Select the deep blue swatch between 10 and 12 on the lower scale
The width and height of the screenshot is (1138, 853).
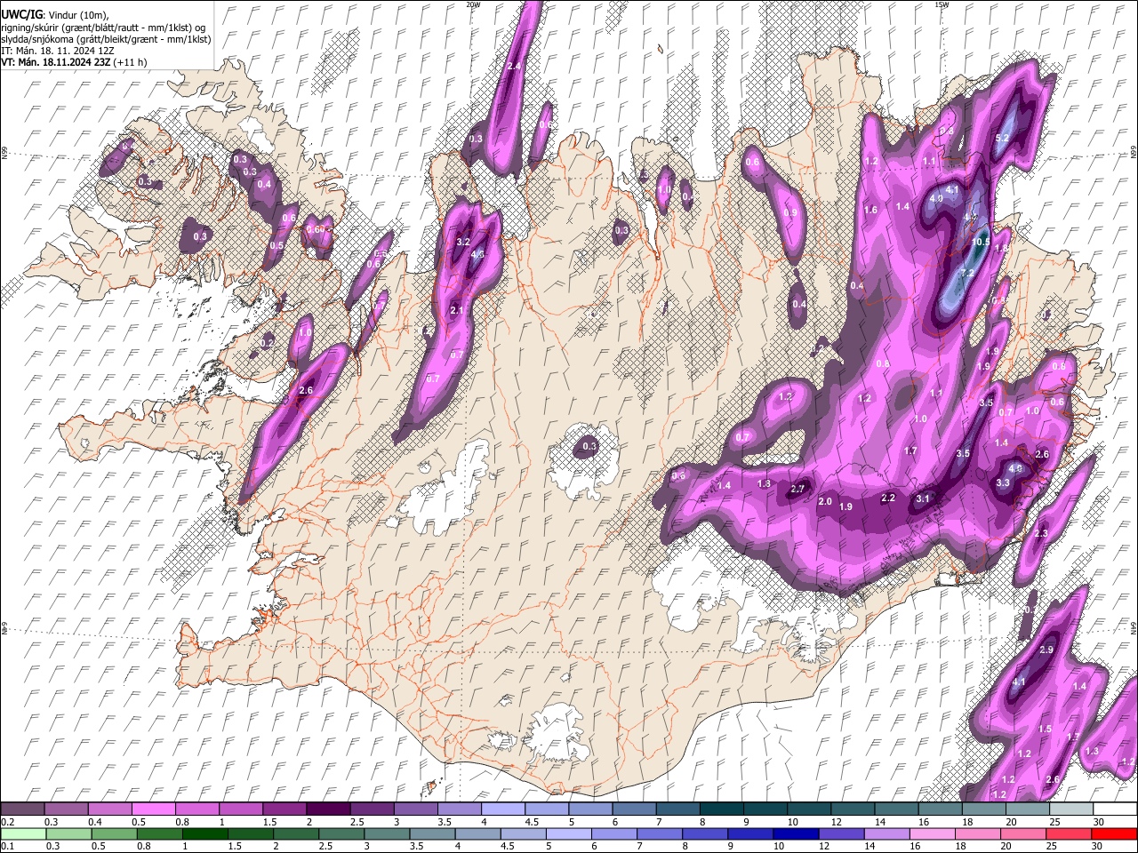coord(797,833)
